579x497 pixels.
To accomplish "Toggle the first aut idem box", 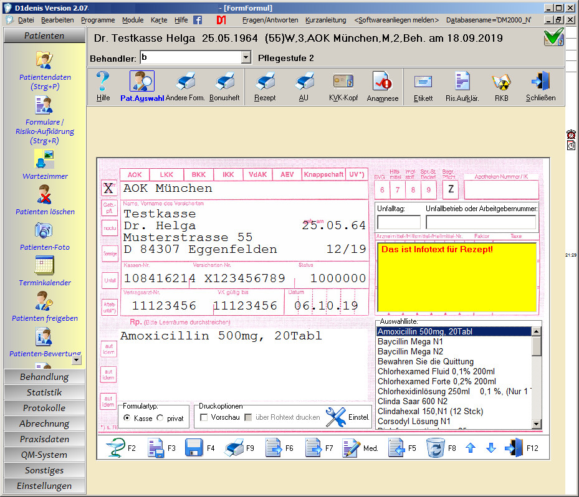I will 109,349.
